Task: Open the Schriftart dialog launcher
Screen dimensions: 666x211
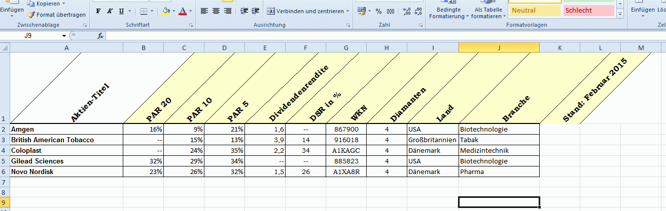Action: 191,25
